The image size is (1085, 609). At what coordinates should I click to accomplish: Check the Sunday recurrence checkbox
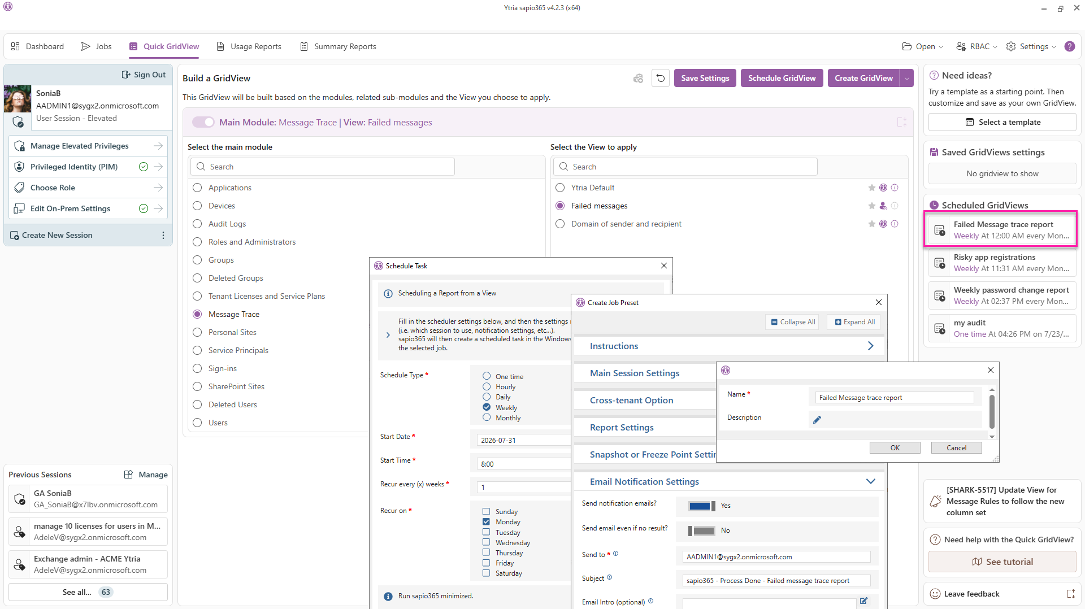click(486, 511)
